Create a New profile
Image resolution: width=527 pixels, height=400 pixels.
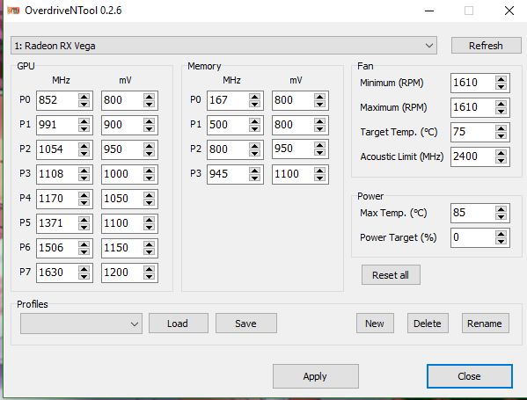click(x=375, y=324)
